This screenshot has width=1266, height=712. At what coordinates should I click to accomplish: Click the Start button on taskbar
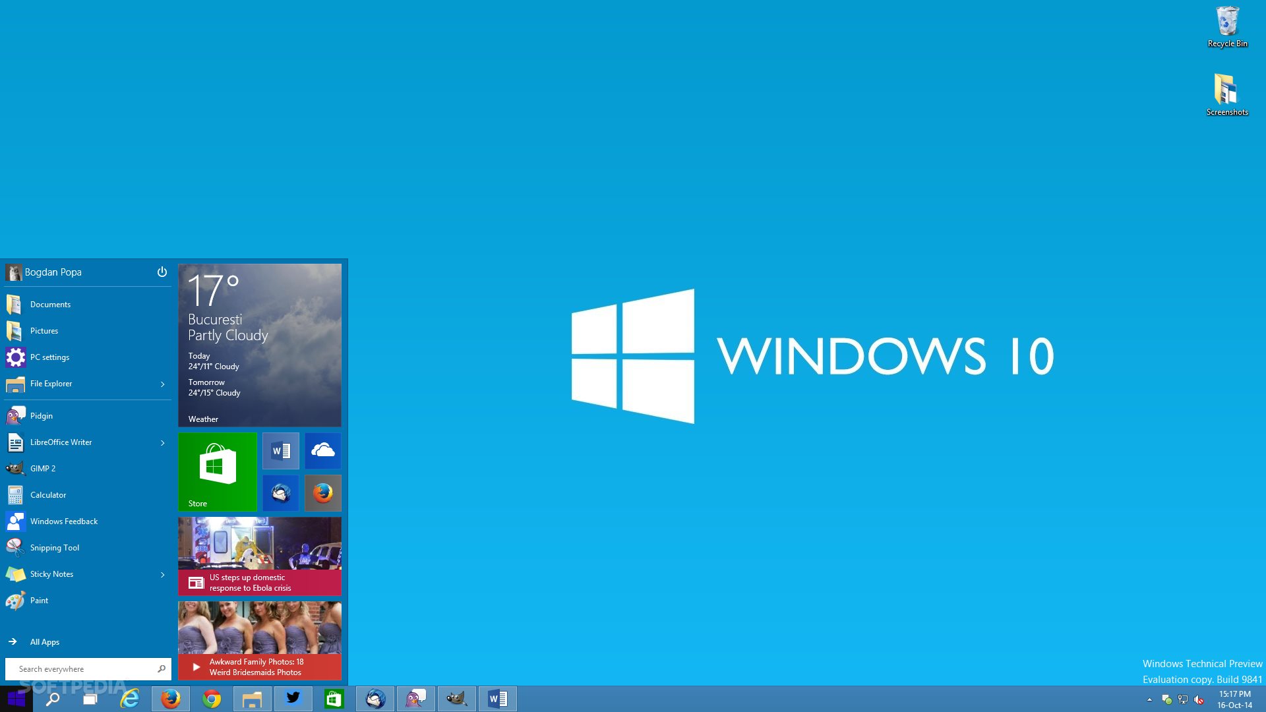[x=16, y=699]
